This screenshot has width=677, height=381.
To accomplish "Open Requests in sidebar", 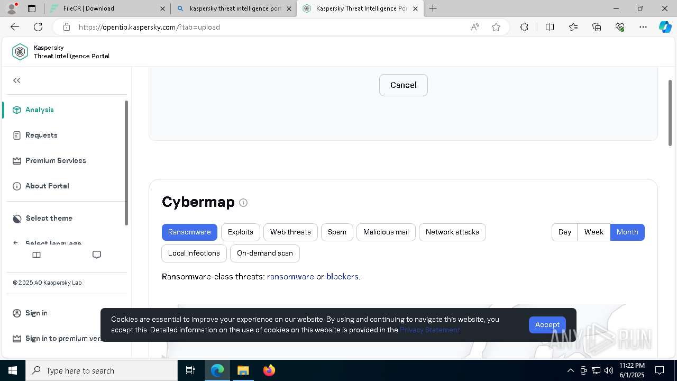I will point(41,135).
